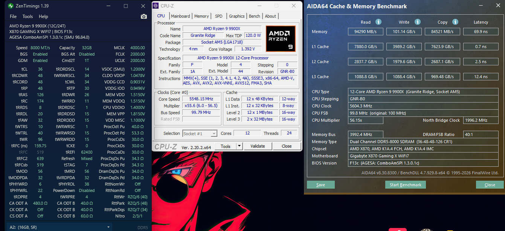505x231 pixels.
Task: Click the Multiplier field x55.6 (6.0 - 56.5)
Action: pyautogui.click(x=201, y=106)
